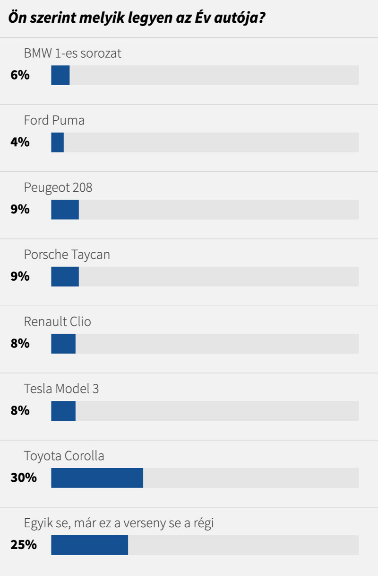Click the 6% value for BMW
Screen dimensions: 378x576
pos(20,75)
